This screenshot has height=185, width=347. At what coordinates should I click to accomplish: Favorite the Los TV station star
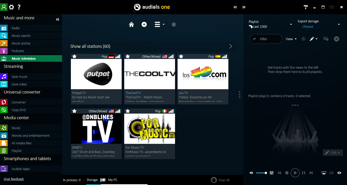(181, 56)
